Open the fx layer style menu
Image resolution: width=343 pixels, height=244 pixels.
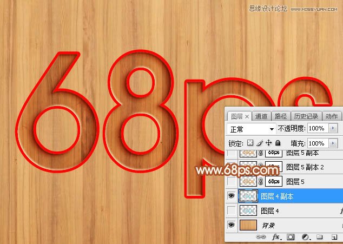tap(276, 237)
